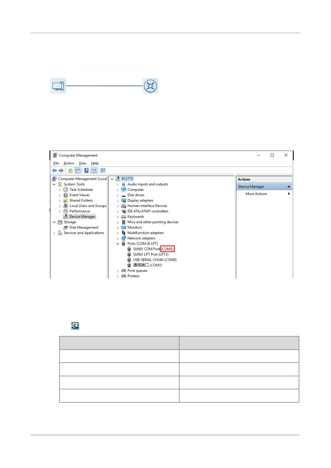Select Device Manager in the left tree
The width and height of the screenshot is (331, 468).
[x=82, y=216]
